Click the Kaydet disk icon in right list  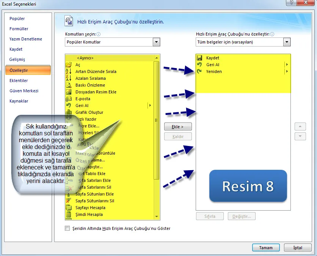(199, 58)
